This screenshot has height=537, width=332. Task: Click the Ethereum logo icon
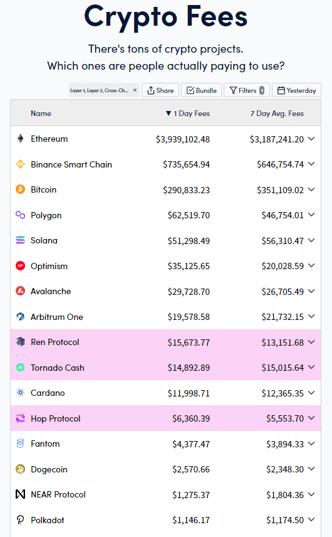pyautogui.click(x=21, y=139)
